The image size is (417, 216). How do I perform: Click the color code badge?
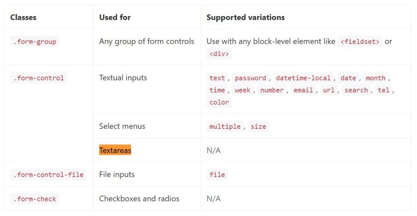coord(219,102)
